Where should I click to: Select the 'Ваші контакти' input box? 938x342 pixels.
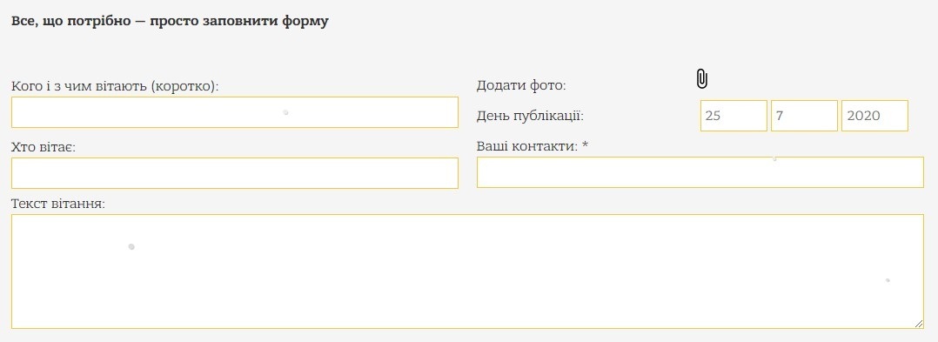pos(700,172)
